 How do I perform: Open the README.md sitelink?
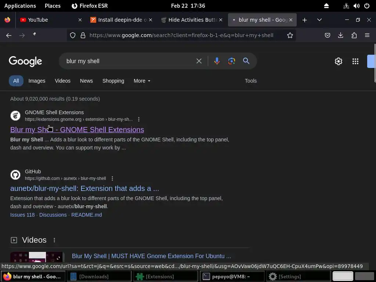pyautogui.click(x=86, y=215)
